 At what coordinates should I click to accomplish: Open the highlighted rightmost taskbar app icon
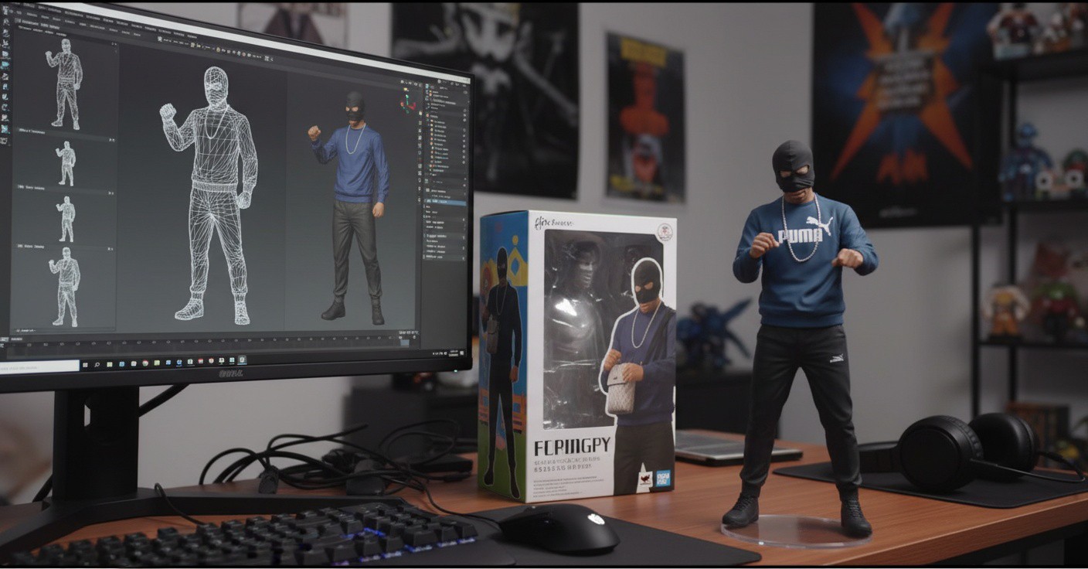tap(242, 359)
